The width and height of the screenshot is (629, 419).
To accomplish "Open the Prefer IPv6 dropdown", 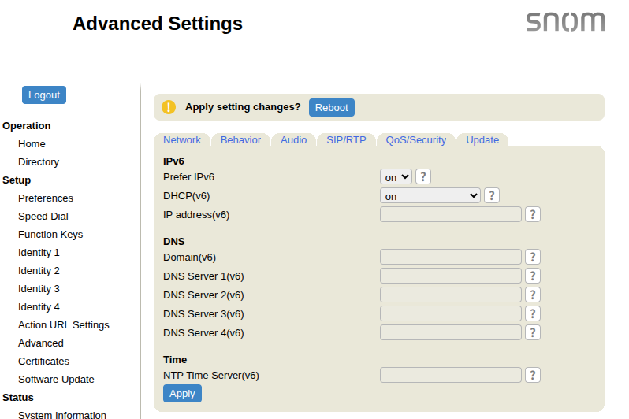I will [396, 177].
